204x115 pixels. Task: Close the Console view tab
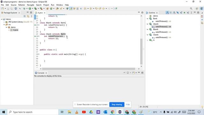(46, 73)
